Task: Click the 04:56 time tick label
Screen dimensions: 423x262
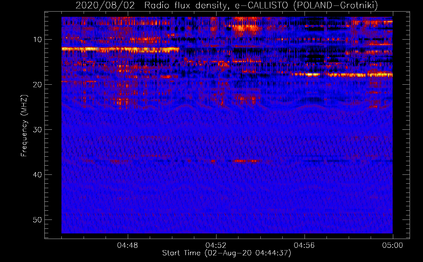Action: [304, 245]
